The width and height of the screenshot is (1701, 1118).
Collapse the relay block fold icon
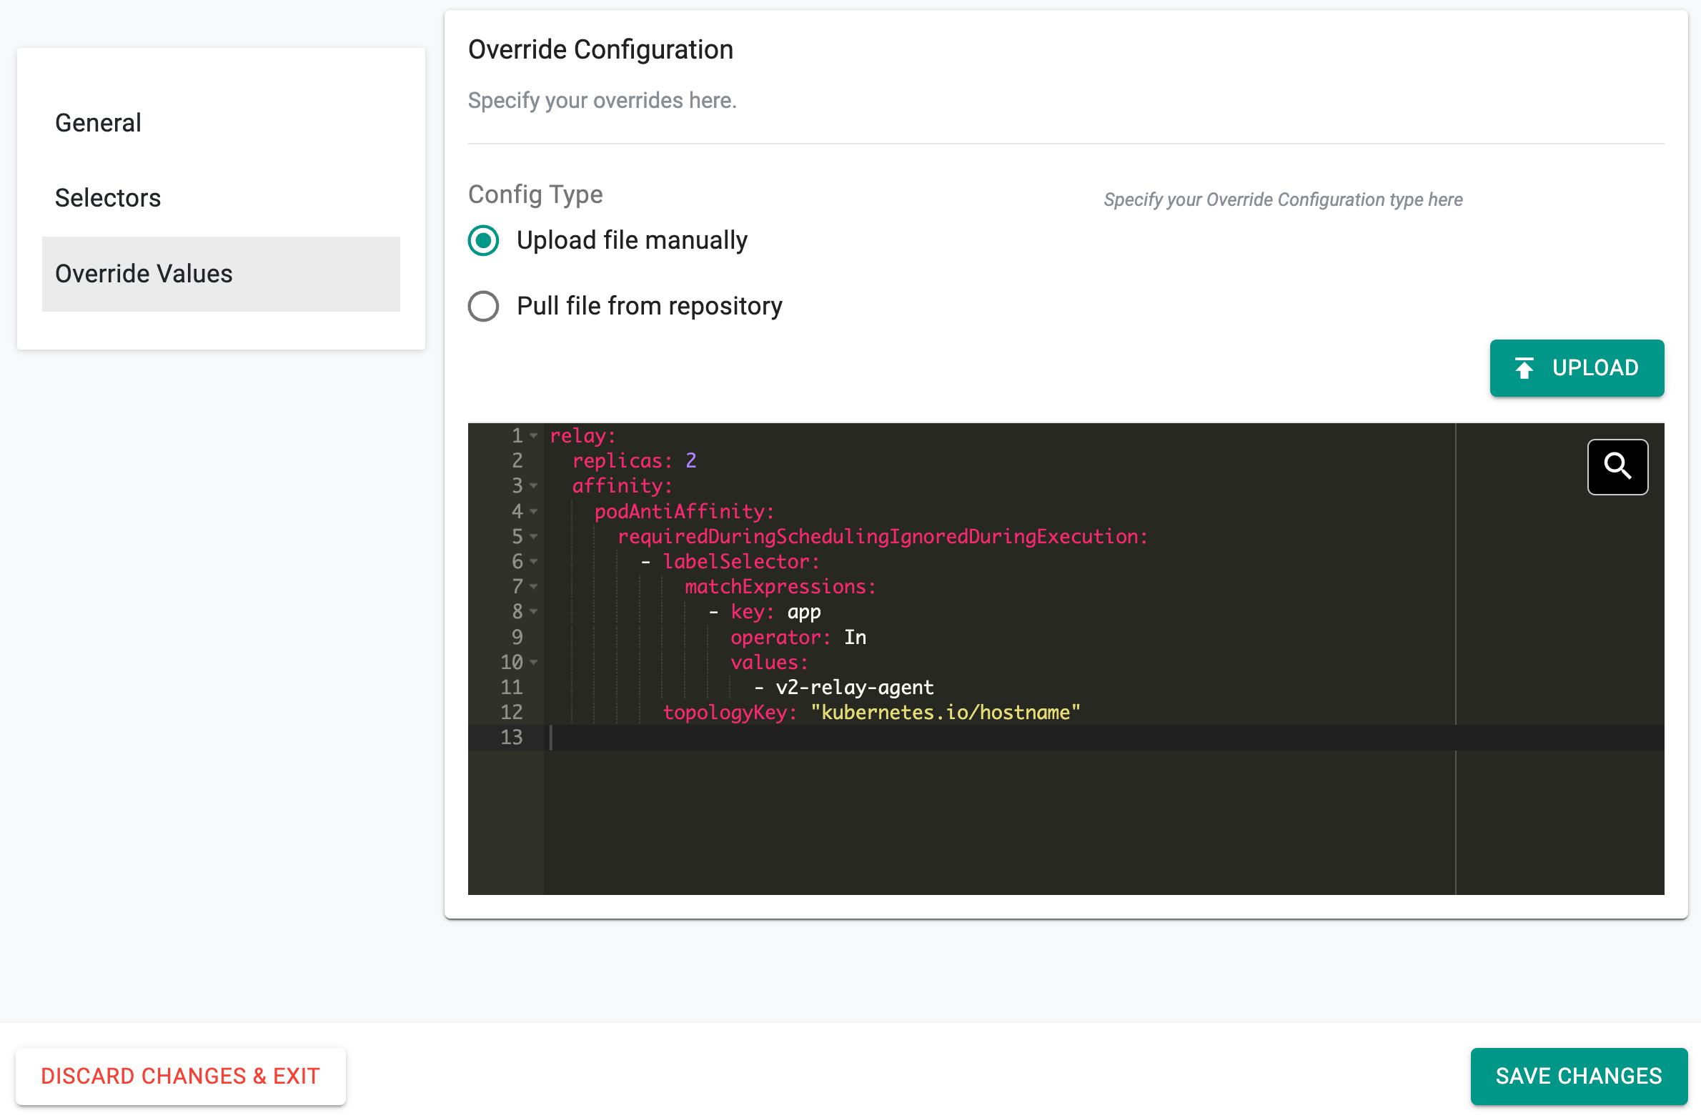[x=533, y=435]
